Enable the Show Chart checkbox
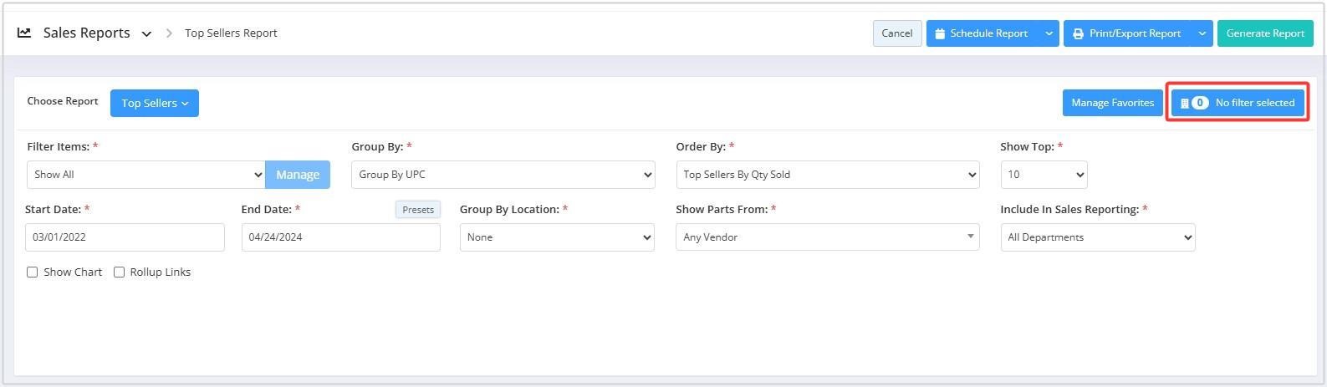 (x=33, y=272)
